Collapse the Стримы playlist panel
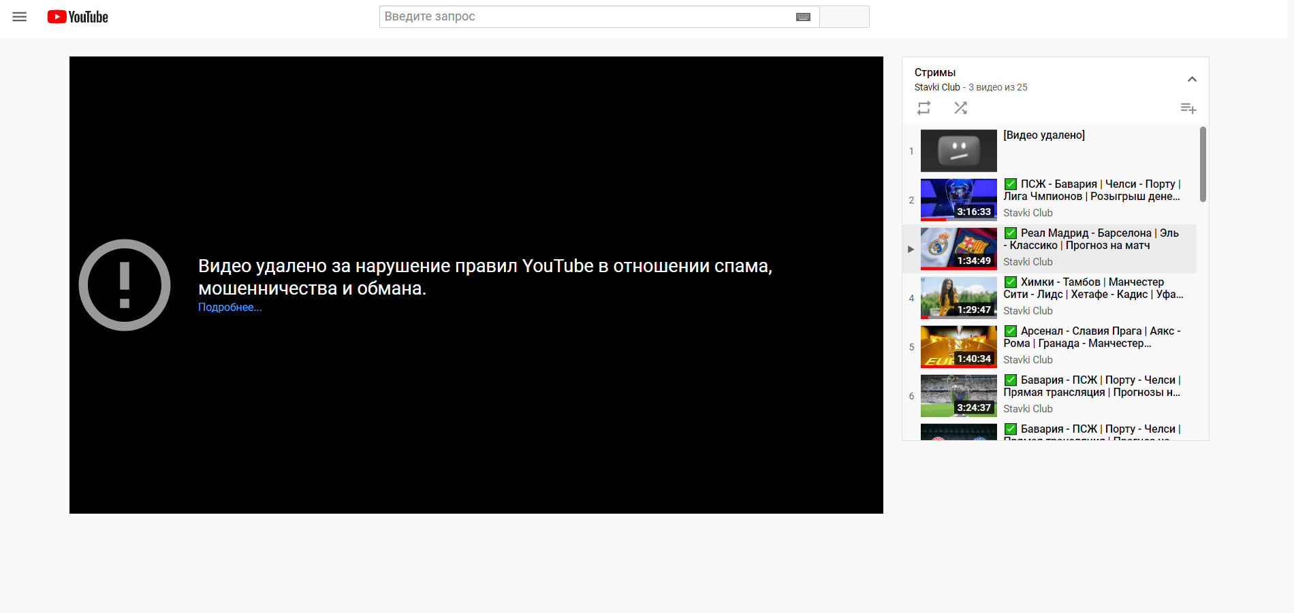Image resolution: width=1294 pixels, height=613 pixels. tap(1192, 79)
